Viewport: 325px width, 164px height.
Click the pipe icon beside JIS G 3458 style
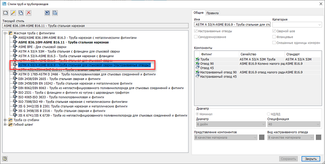click(x=15, y=111)
